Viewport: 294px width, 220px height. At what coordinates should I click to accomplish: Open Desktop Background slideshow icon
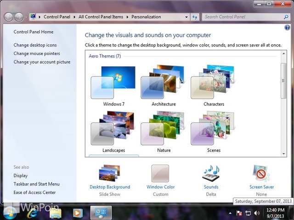(109, 173)
